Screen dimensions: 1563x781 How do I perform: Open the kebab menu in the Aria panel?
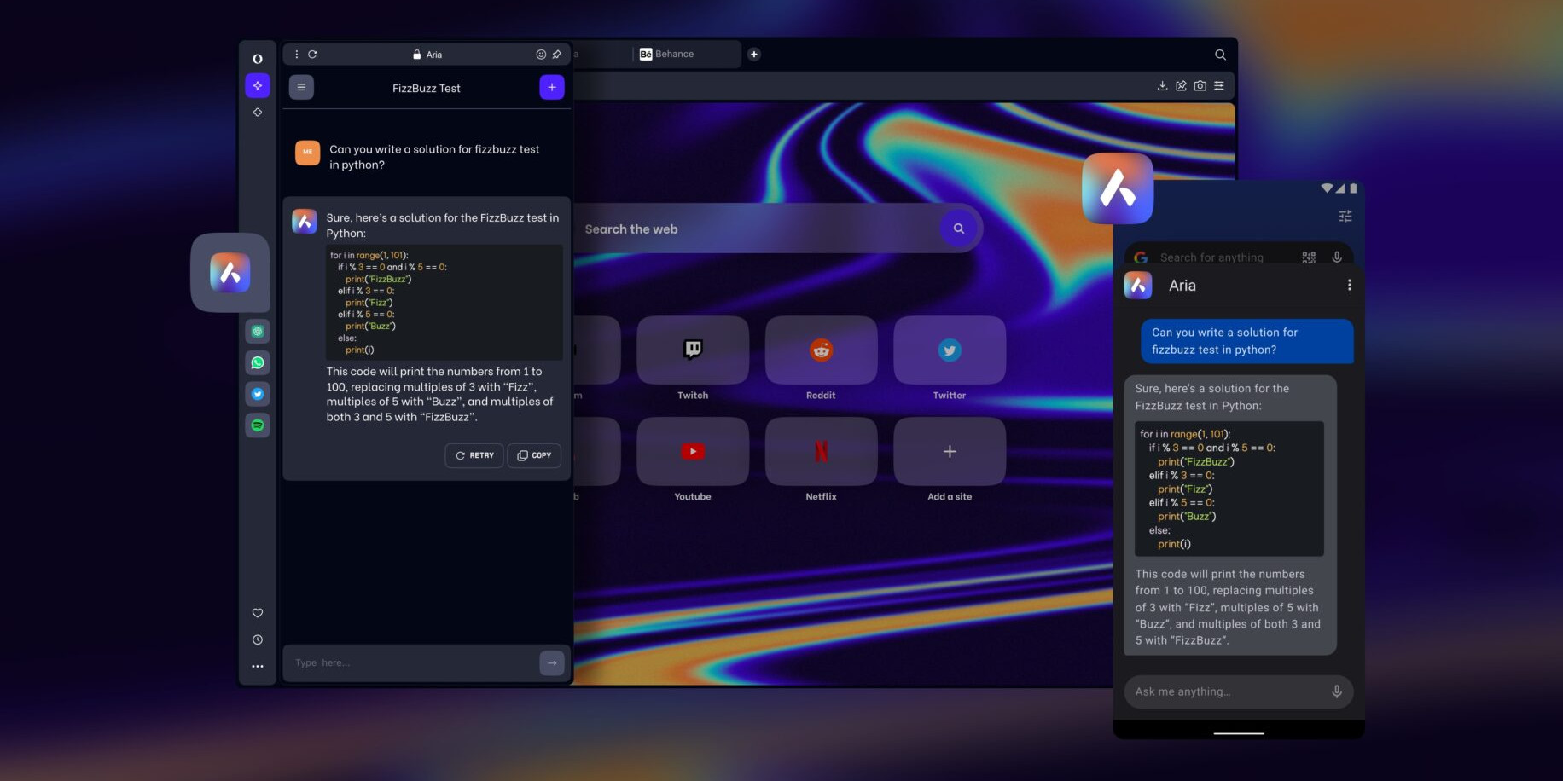tap(296, 54)
